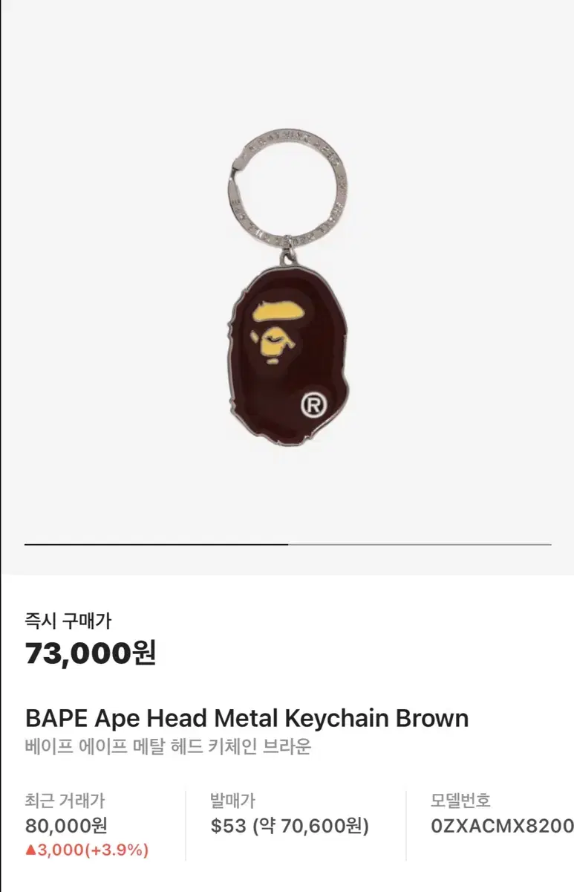
Task: Click the model number 0ZXACMX8200
Action: 502,825
